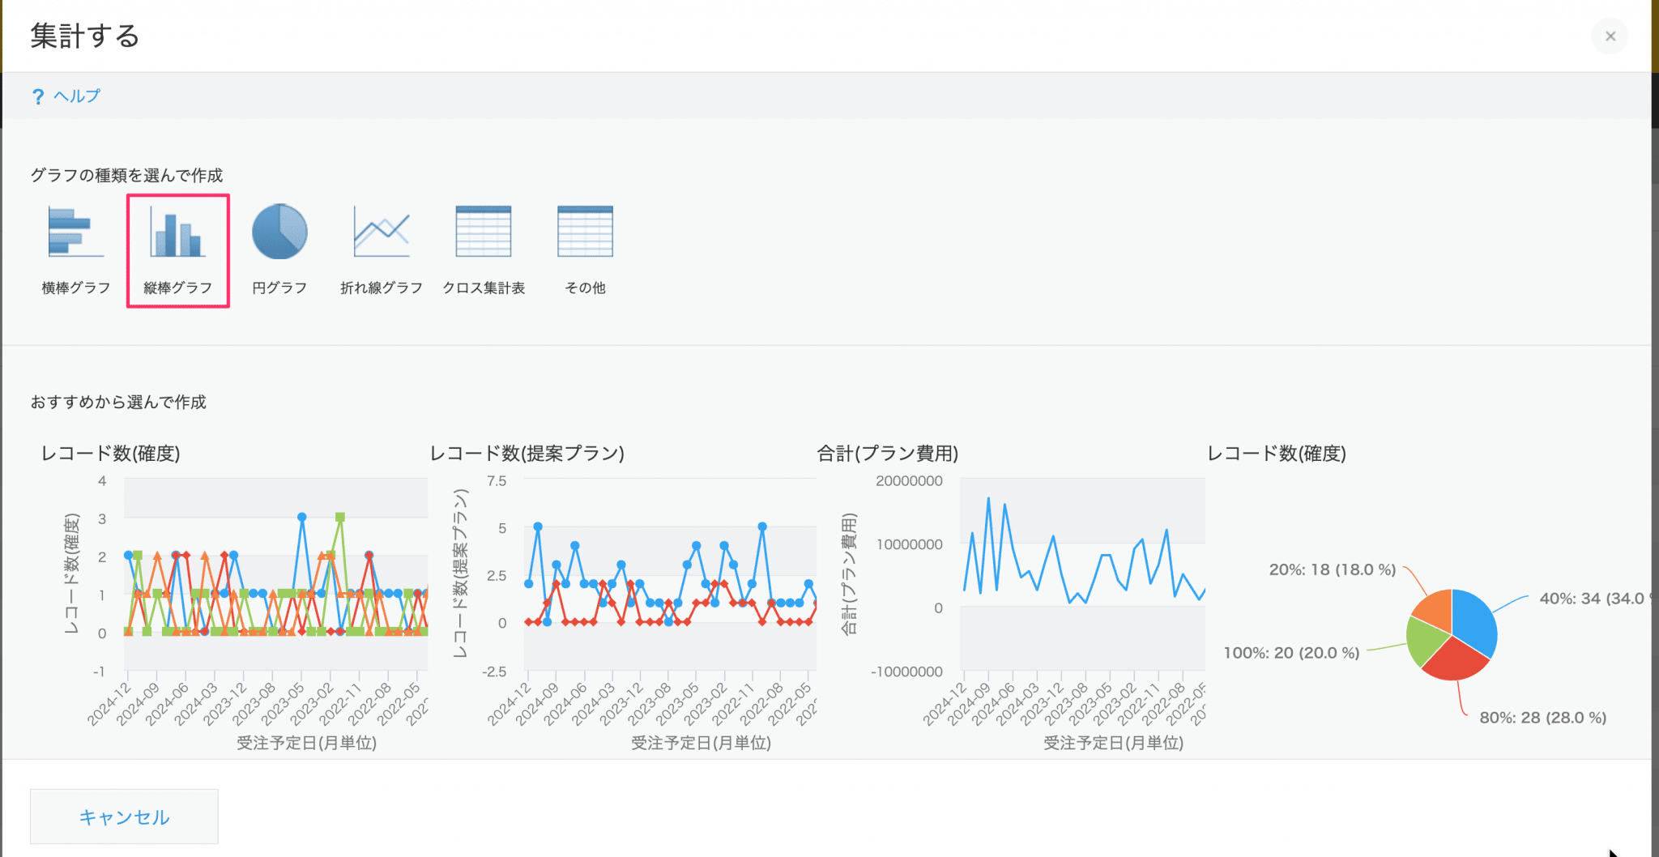The height and width of the screenshot is (857, 1659).
Task: Click the 縦棒グラフ label
Action: point(178,288)
